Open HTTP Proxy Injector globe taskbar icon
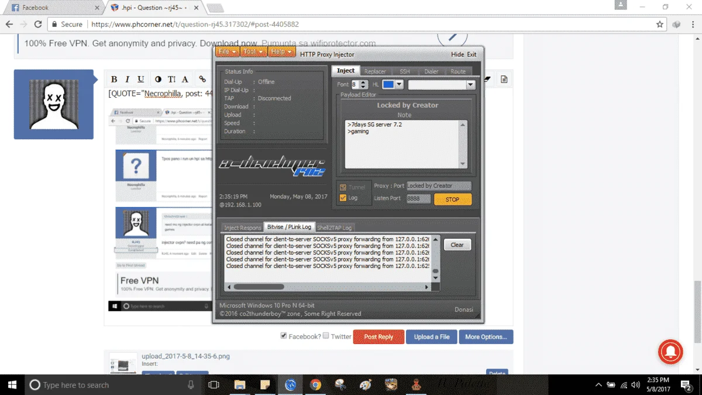This screenshot has height=395, width=702. [x=290, y=384]
